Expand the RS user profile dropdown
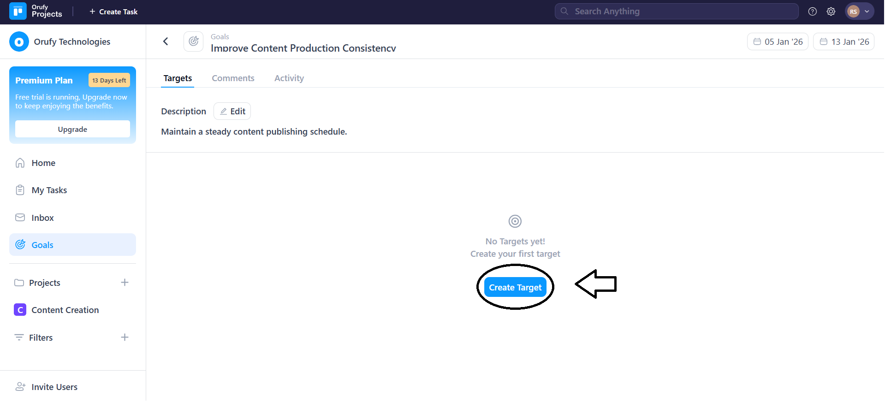 tap(859, 12)
